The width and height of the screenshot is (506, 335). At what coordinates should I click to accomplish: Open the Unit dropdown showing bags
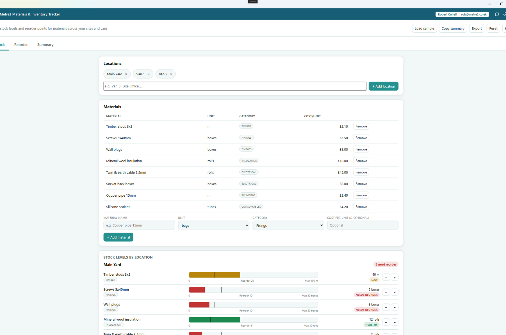(213, 225)
